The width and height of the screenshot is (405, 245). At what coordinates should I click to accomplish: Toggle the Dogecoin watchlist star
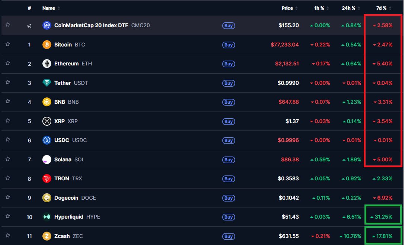(8, 197)
